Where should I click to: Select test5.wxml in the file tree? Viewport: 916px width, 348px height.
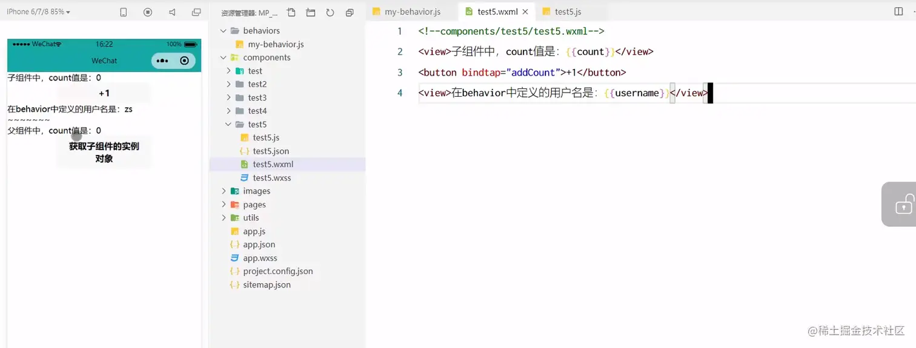287,164
